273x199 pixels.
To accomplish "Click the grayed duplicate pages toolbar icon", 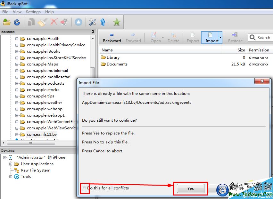I will [x=31, y=22].
